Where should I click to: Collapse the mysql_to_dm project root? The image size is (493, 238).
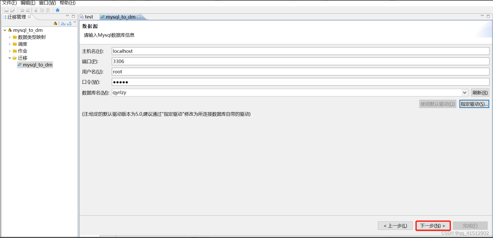point(5,30)
